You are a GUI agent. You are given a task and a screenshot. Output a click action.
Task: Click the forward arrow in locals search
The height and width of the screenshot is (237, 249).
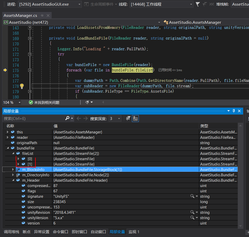click(x=86, y=118)
